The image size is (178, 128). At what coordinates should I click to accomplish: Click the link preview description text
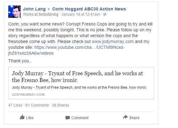pyautogui.click(x=79, y=87)
